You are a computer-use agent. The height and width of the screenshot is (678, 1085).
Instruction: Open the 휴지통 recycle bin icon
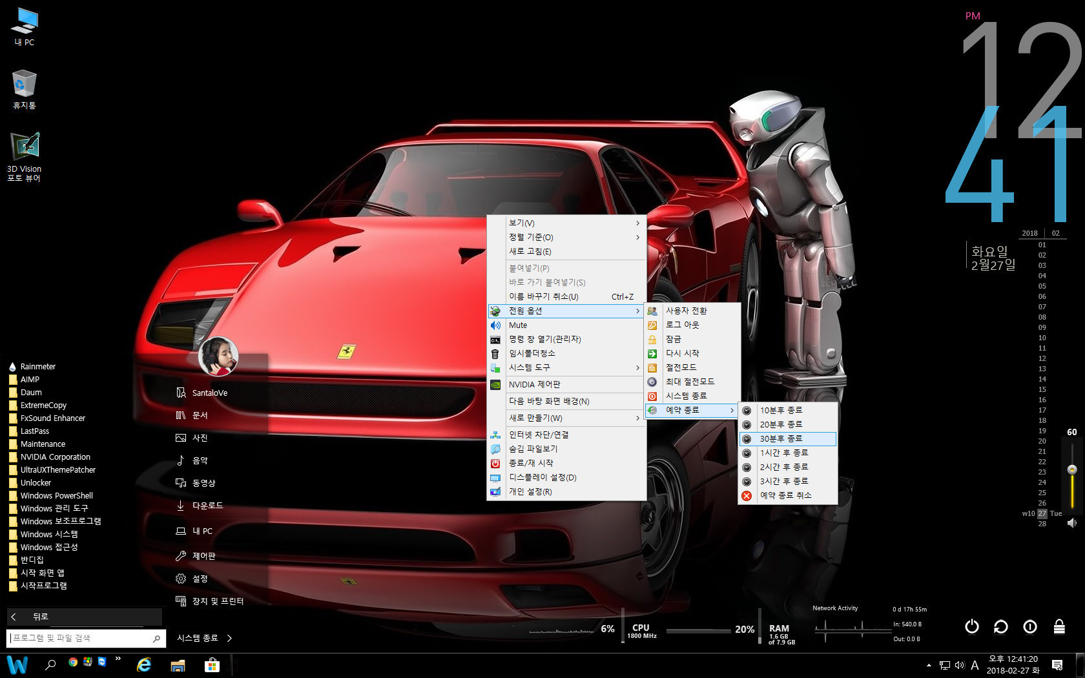[x=25, y=89]
